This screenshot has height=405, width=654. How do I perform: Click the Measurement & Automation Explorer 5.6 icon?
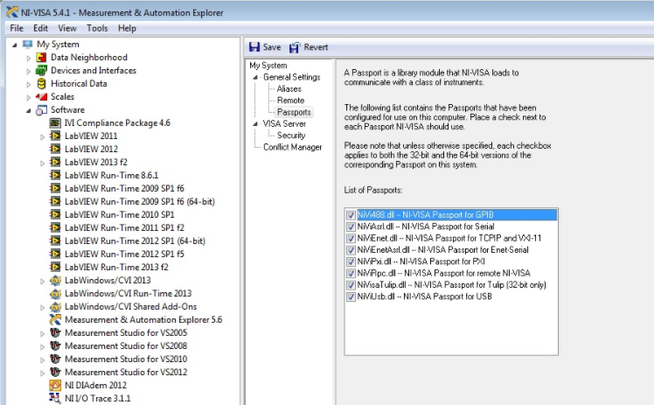point(55,319)
